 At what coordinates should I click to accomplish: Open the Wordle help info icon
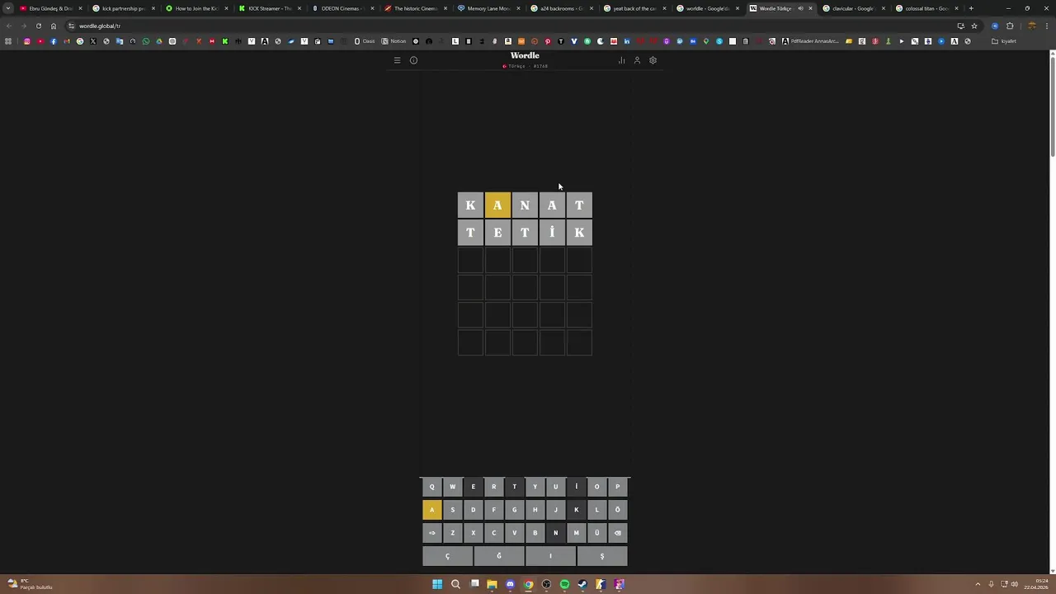pos(413,60)
